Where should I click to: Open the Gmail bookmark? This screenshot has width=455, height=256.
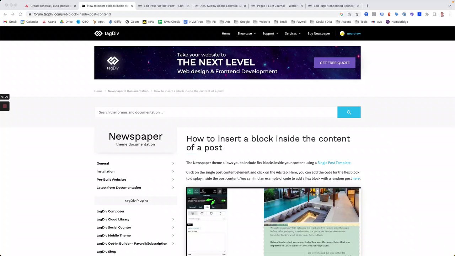pos(10,22)
